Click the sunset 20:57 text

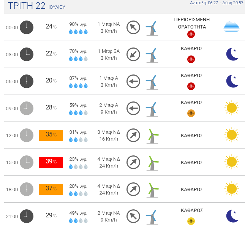pyautogui.click(x=233, y=3)
